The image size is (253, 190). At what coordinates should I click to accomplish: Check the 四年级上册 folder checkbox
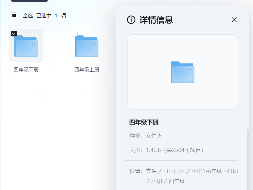click(x=75, y=33)
